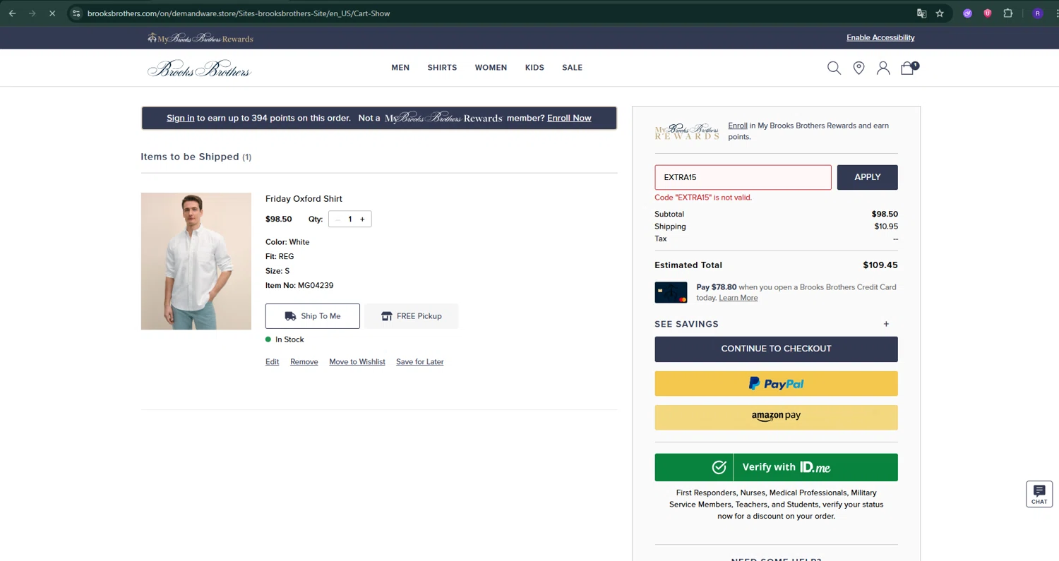Bookmark this page with the star icon
The image size is (1059, 561).
tap(940, 13)
